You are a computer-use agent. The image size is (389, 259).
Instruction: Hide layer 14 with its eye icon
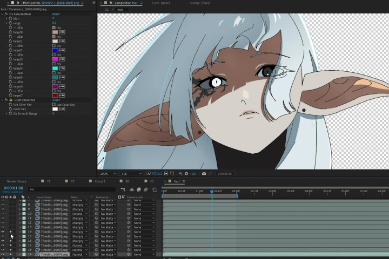pos(3,231)
